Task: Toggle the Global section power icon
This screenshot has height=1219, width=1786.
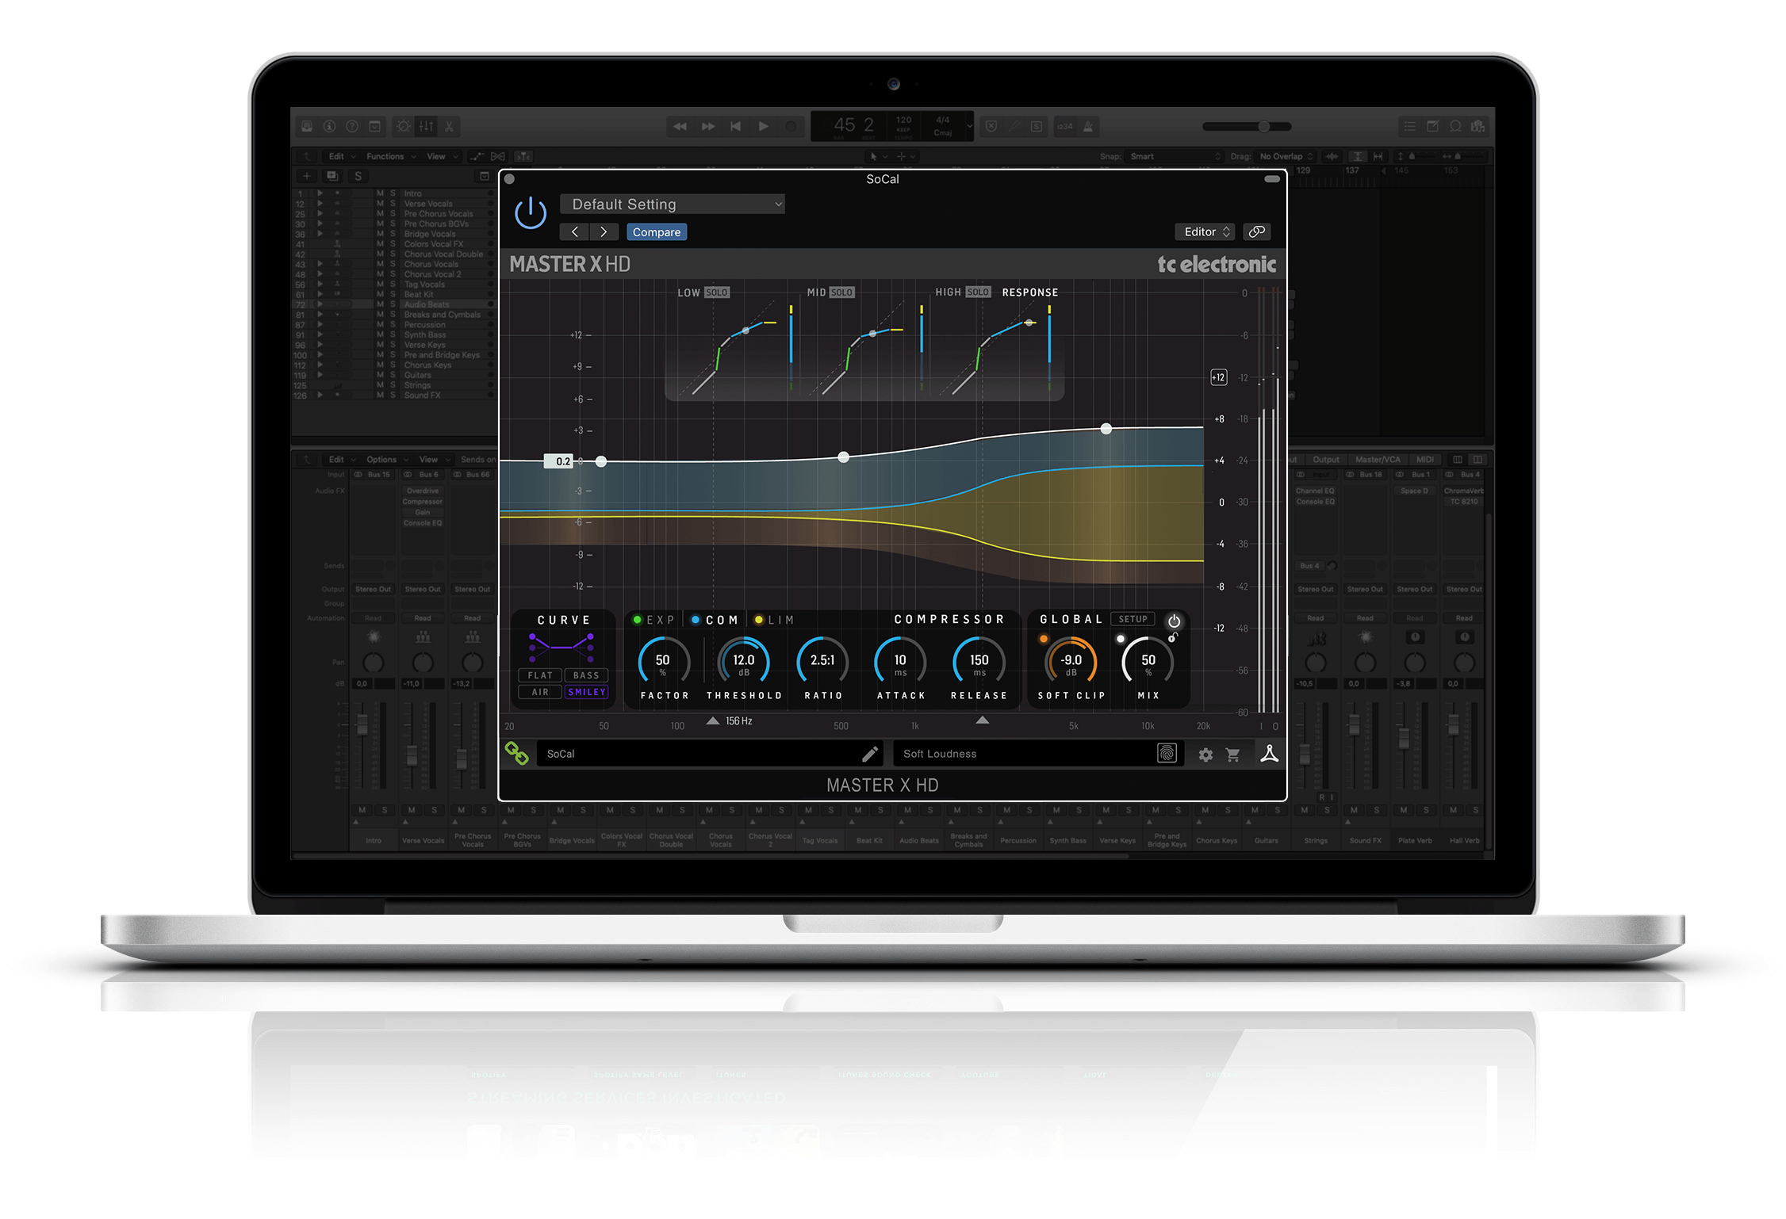Action: pyautogui.click(x=1174, y=621)
